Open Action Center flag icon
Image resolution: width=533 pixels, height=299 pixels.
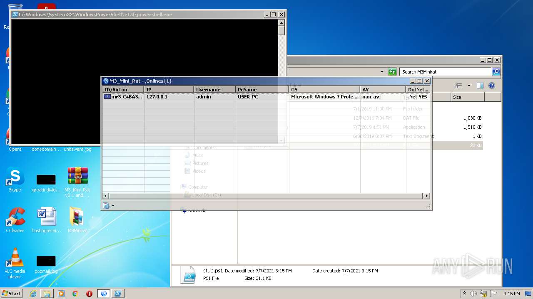493,294
